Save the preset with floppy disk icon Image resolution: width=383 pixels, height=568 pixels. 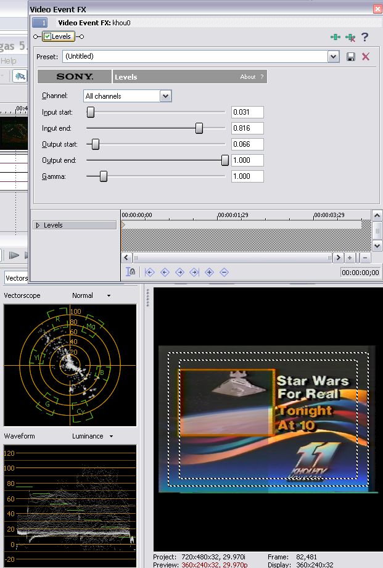click(351, 57)
